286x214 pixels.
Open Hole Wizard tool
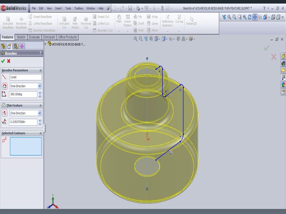coord(75,23)
